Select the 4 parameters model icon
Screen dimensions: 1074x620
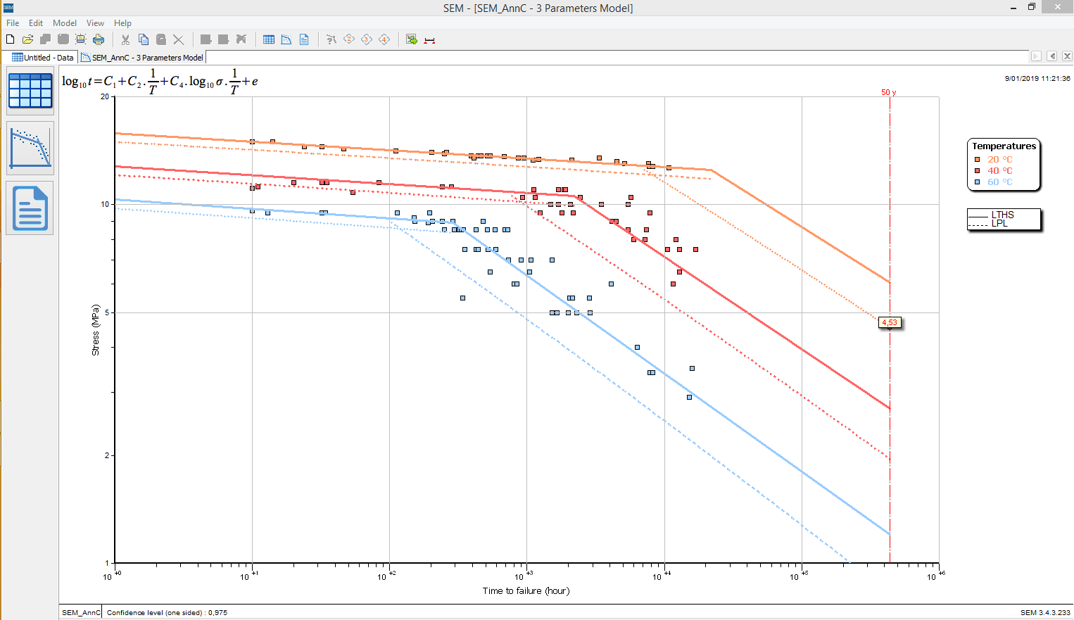[x=384, y=39]
